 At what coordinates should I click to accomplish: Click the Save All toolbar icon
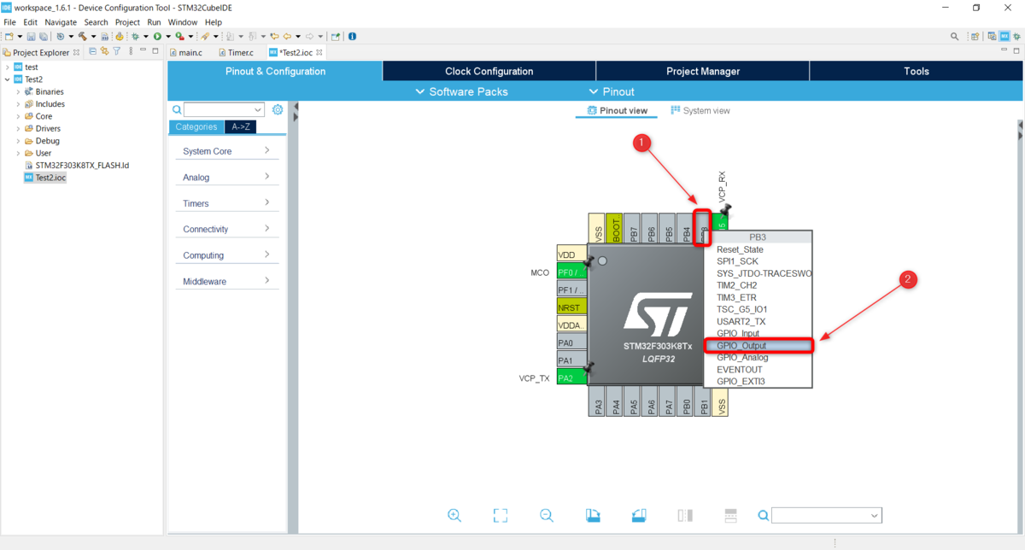pyautogui.click(x=43, y=37)
